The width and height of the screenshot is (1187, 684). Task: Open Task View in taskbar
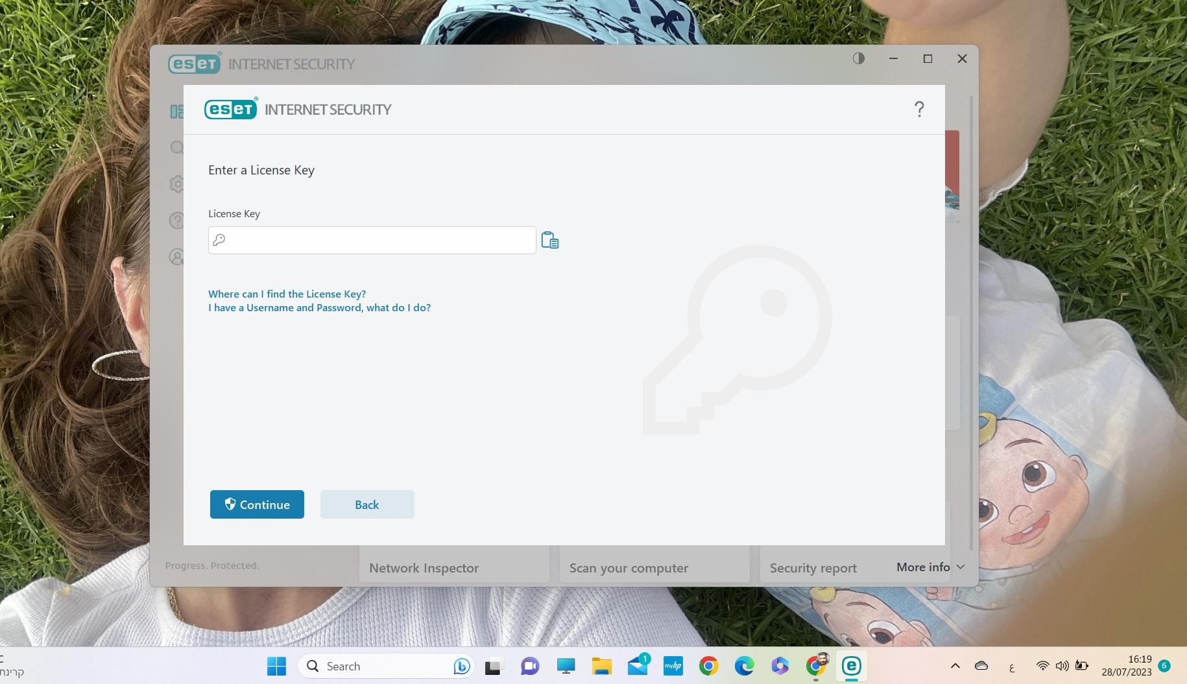pos(494,666)
